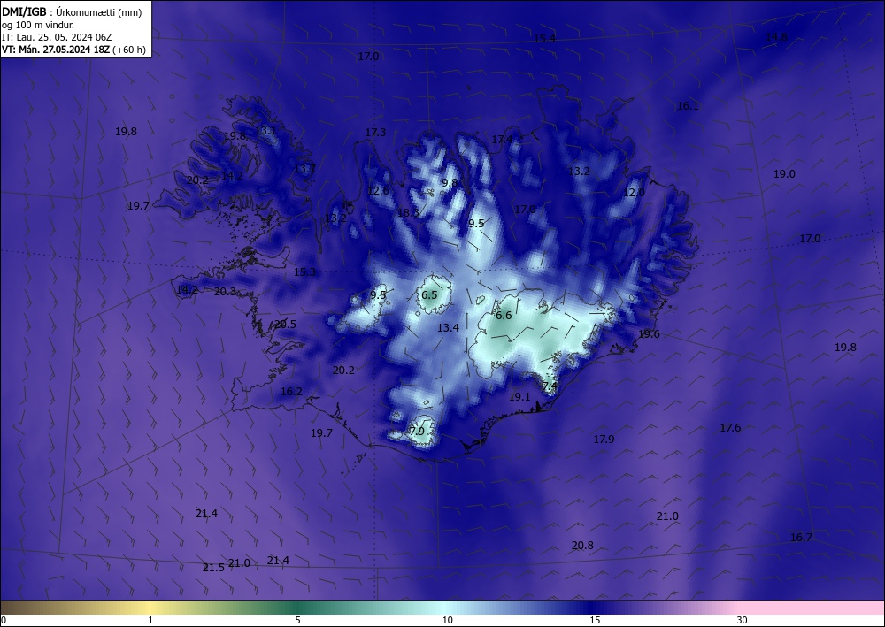The width and height of the screenshot is (885, 627).
Task: Select the 13.1 value label
Action: coord(265,130)
